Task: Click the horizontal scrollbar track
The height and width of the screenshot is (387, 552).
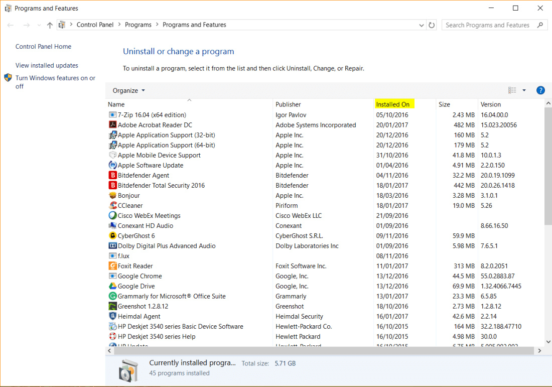Action: [324, 351]
